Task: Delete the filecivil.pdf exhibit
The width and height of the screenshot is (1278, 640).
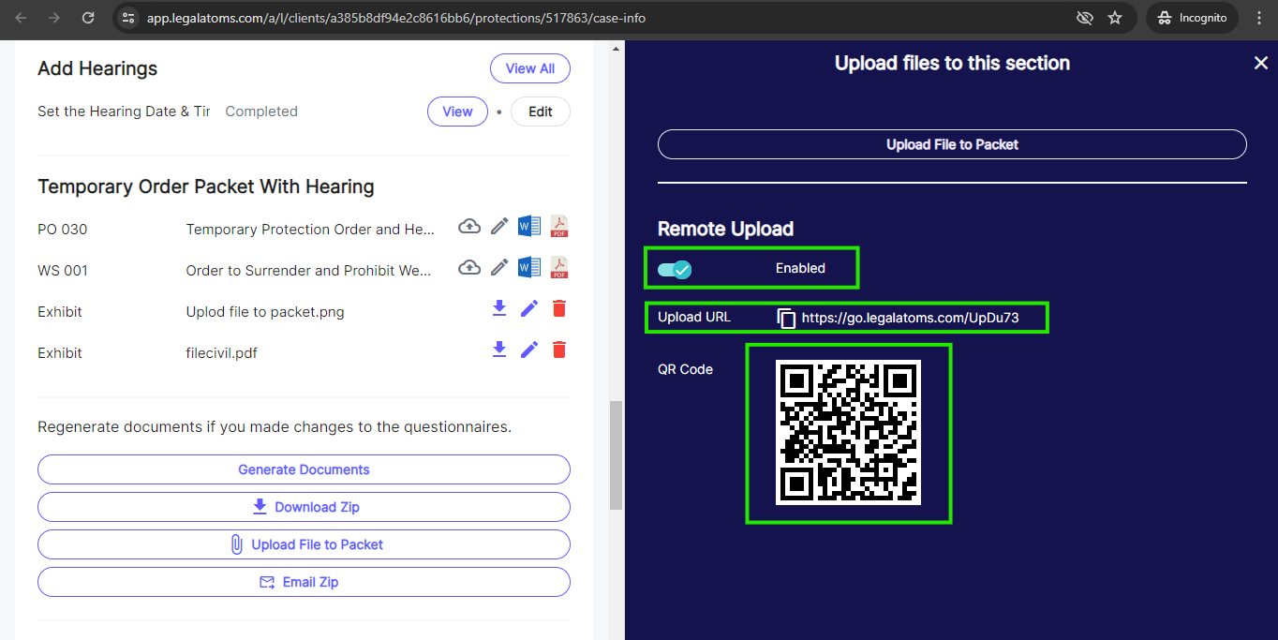Action: pos(559,350)
